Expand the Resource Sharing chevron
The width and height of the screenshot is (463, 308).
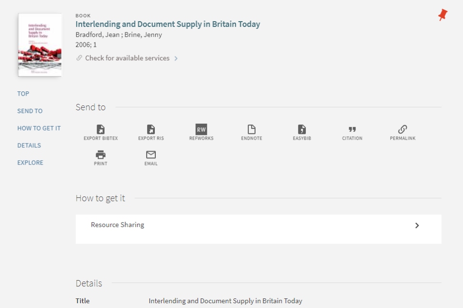point(417,225)
